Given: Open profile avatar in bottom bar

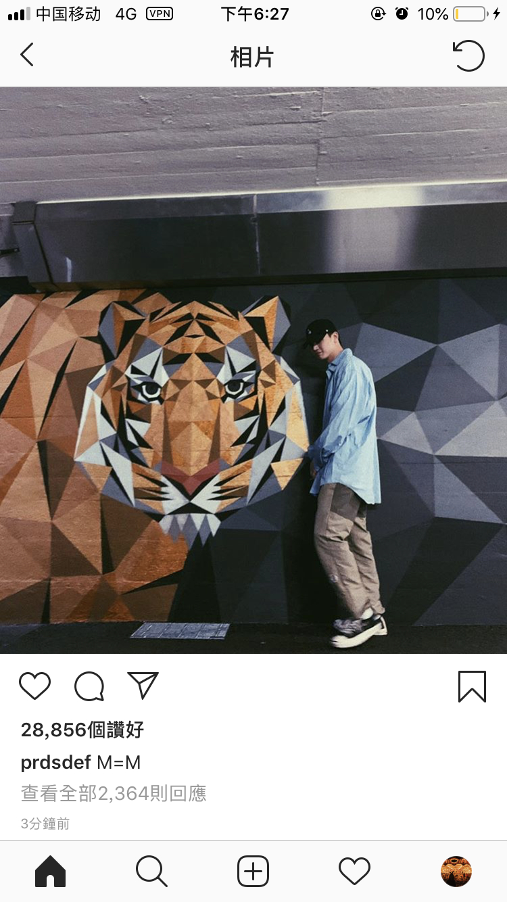Looking at the screenshot, I should (456, 871).
